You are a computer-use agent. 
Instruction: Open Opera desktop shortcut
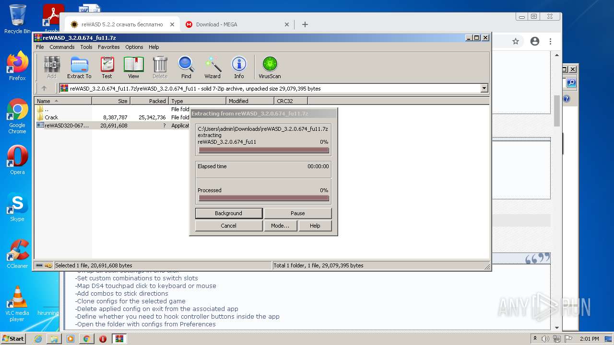(17, 160)
